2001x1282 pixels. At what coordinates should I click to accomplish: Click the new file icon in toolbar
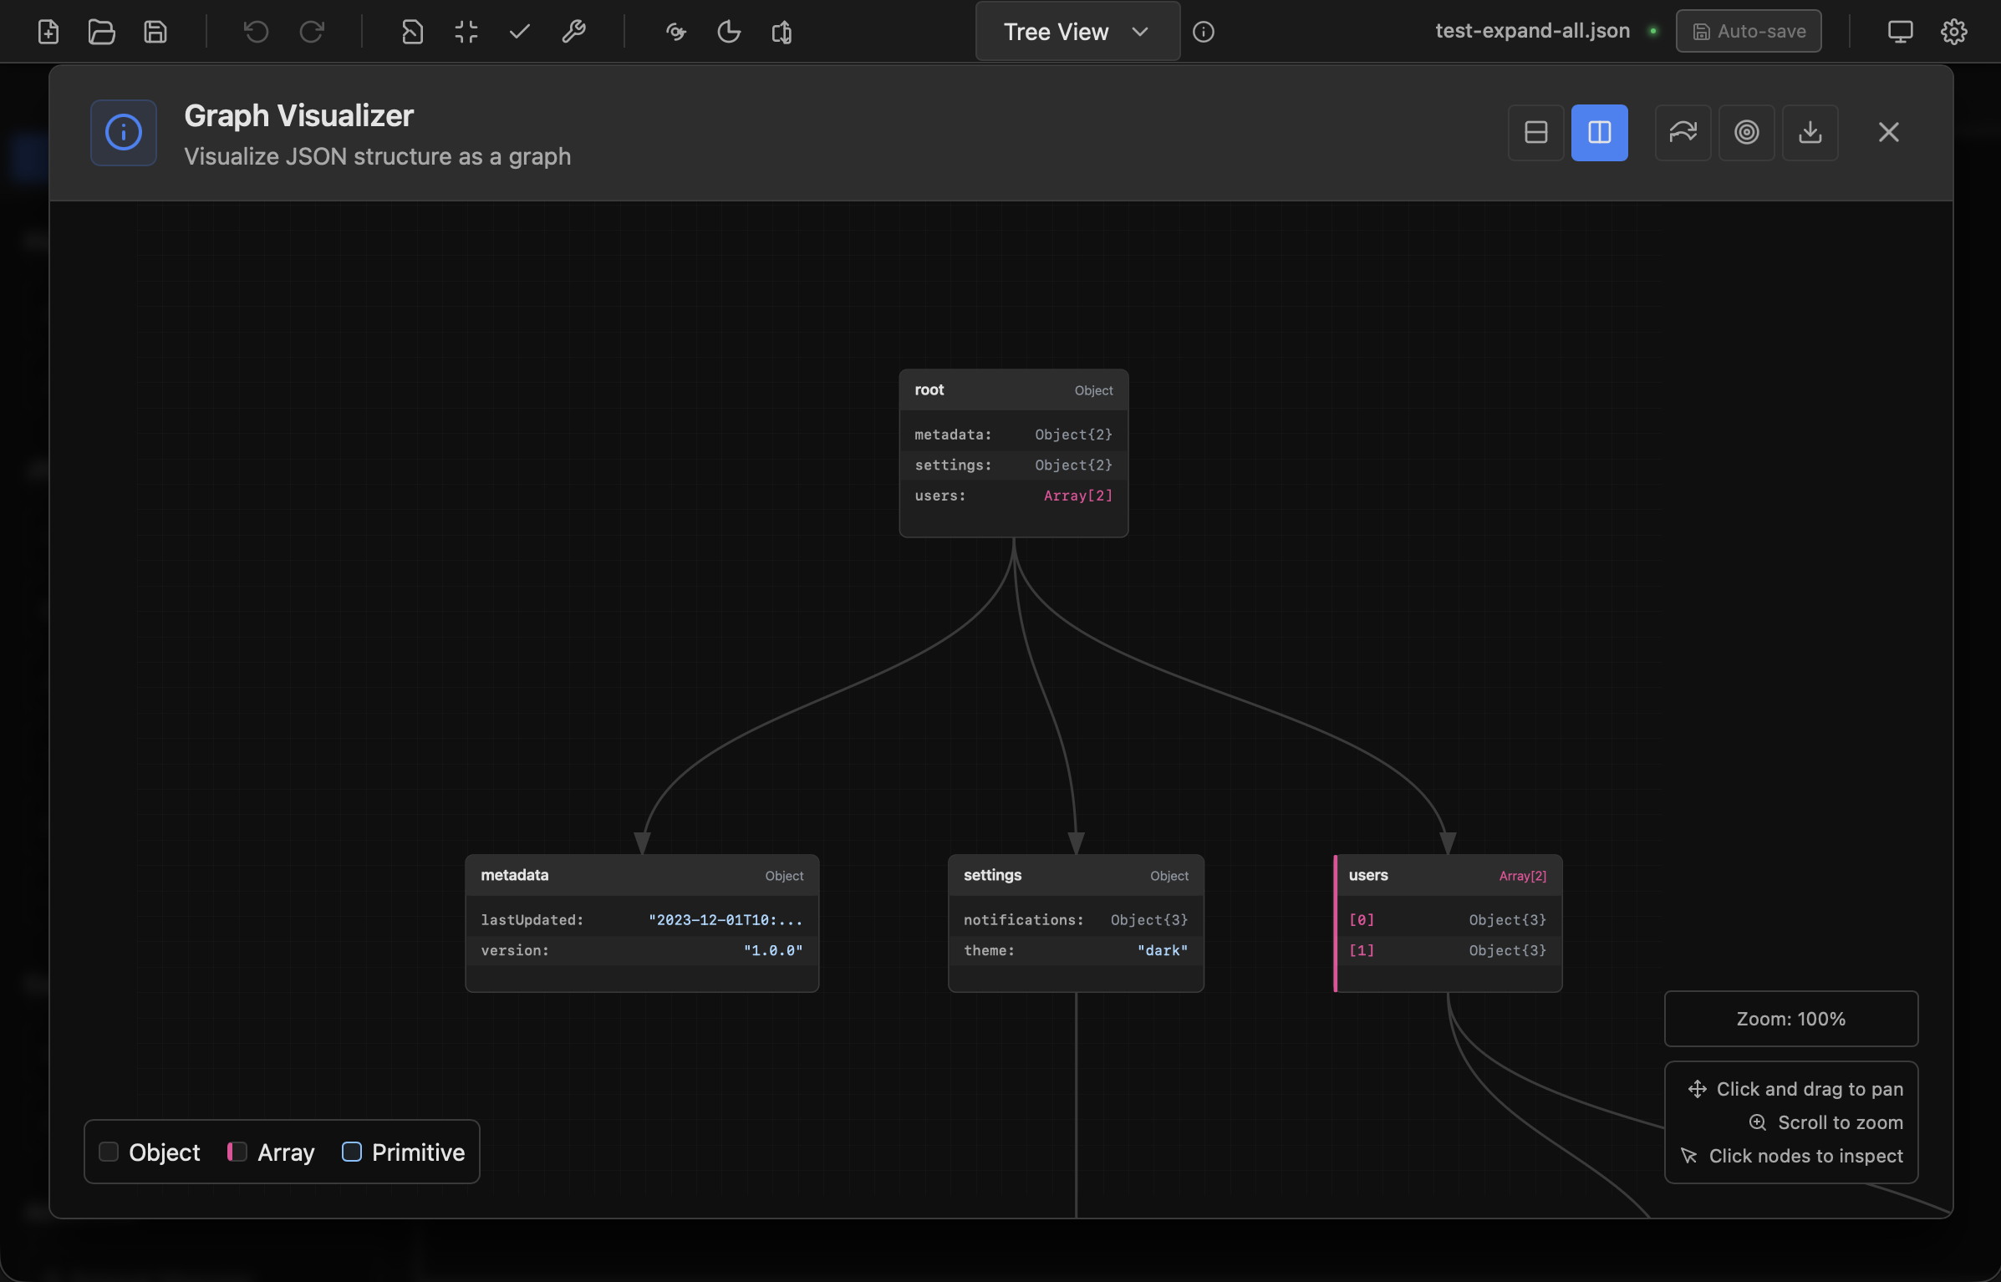(x=48, y=32)
